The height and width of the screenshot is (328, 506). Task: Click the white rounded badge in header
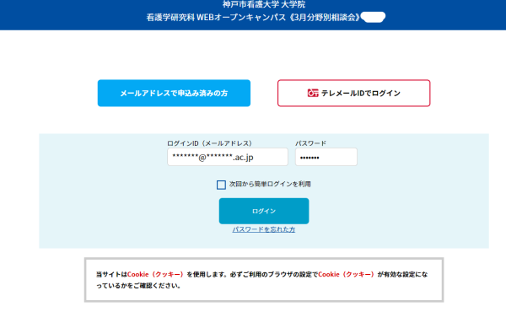(x=374, y=17)
